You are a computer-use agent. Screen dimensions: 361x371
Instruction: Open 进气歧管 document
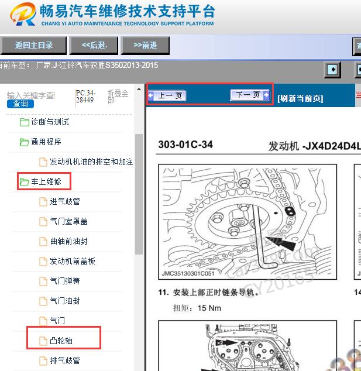click(65, 201)
